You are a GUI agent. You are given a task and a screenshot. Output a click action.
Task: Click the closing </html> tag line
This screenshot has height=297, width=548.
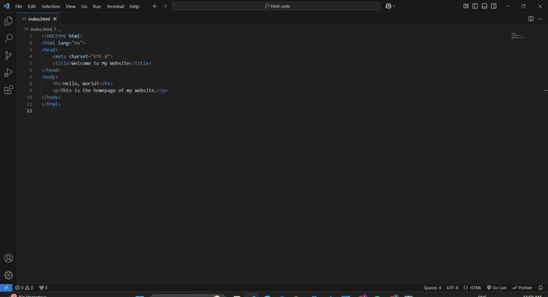(51, 104)
